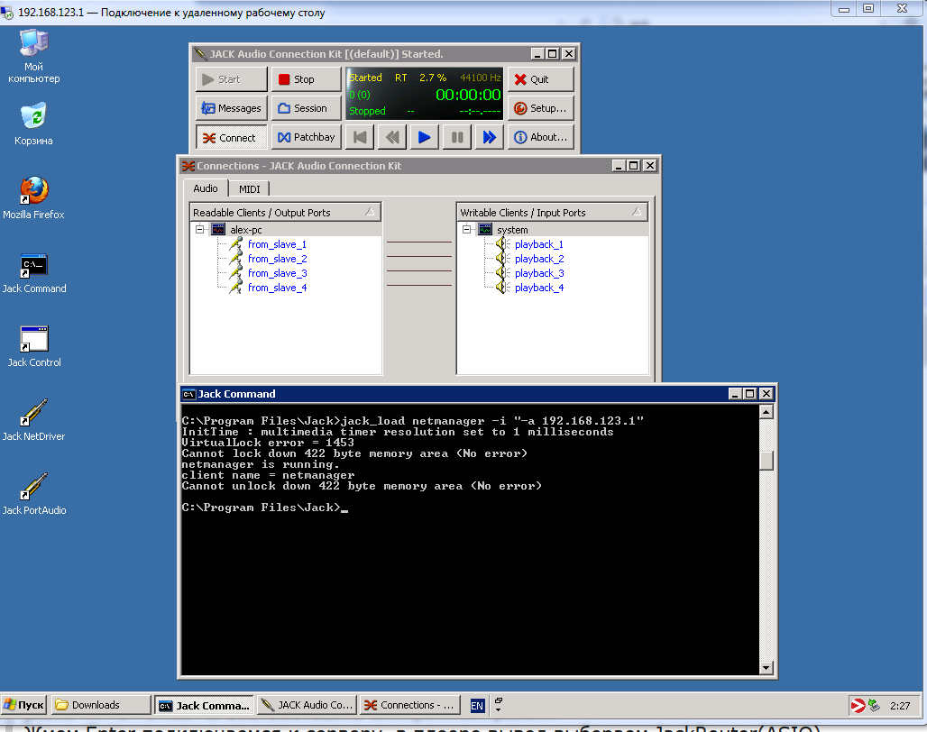Collapse the system client tree
This screenshot has width=927, height=732.
tap(466, 230)
